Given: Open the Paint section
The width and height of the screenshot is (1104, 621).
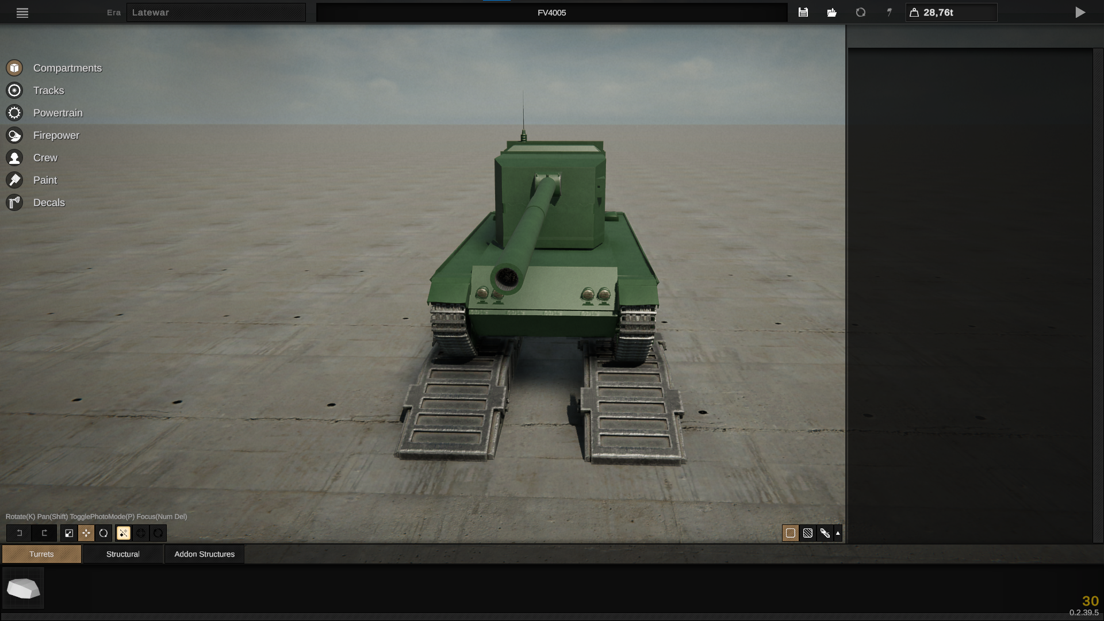Looking at the screenshot, I should 45,180.
